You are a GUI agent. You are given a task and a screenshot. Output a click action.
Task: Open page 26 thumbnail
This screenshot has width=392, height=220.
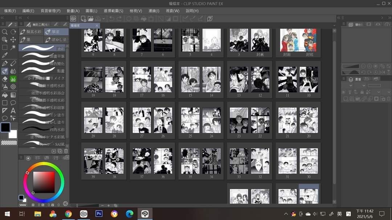pyautogui.click(x=163, y=120)
